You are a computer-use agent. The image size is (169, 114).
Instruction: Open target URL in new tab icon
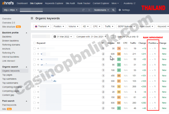[83, 10]
